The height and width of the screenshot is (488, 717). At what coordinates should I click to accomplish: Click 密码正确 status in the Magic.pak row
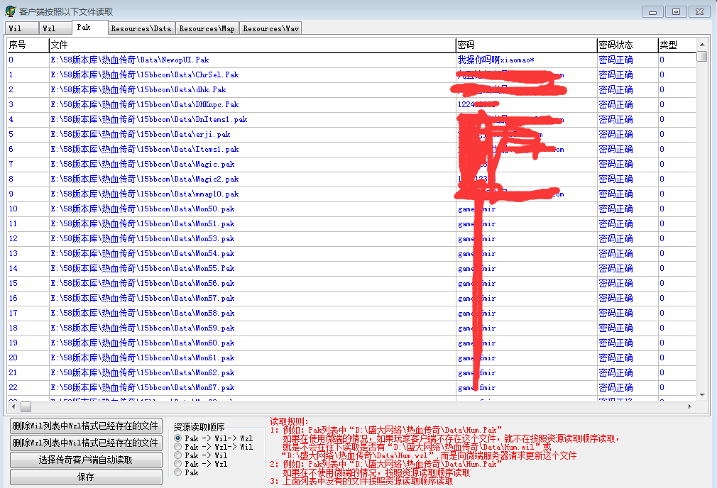(x=616, y=164)
